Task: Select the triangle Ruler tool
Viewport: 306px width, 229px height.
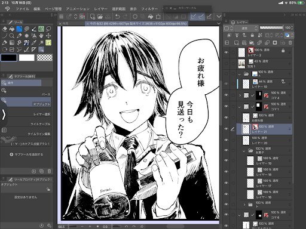Action: click(34, 49)
